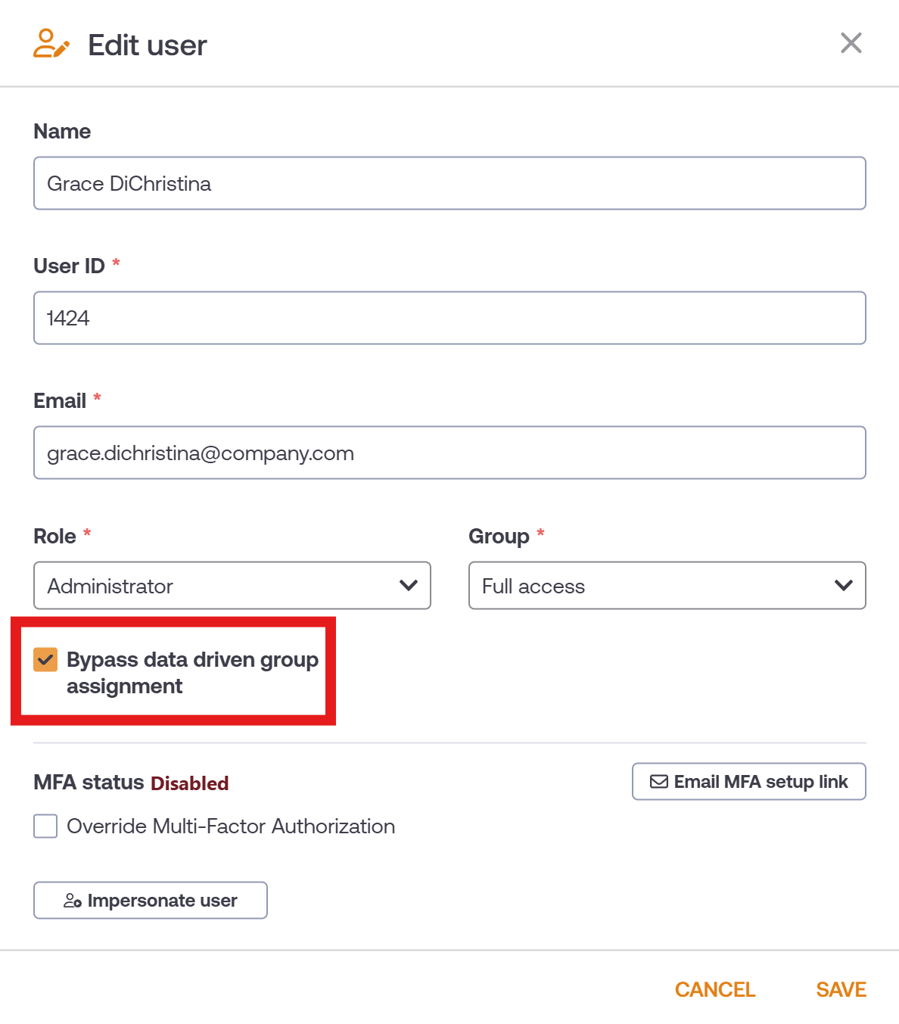
Task: Click the envelope icon on MFA setup button
Action: 659,782
